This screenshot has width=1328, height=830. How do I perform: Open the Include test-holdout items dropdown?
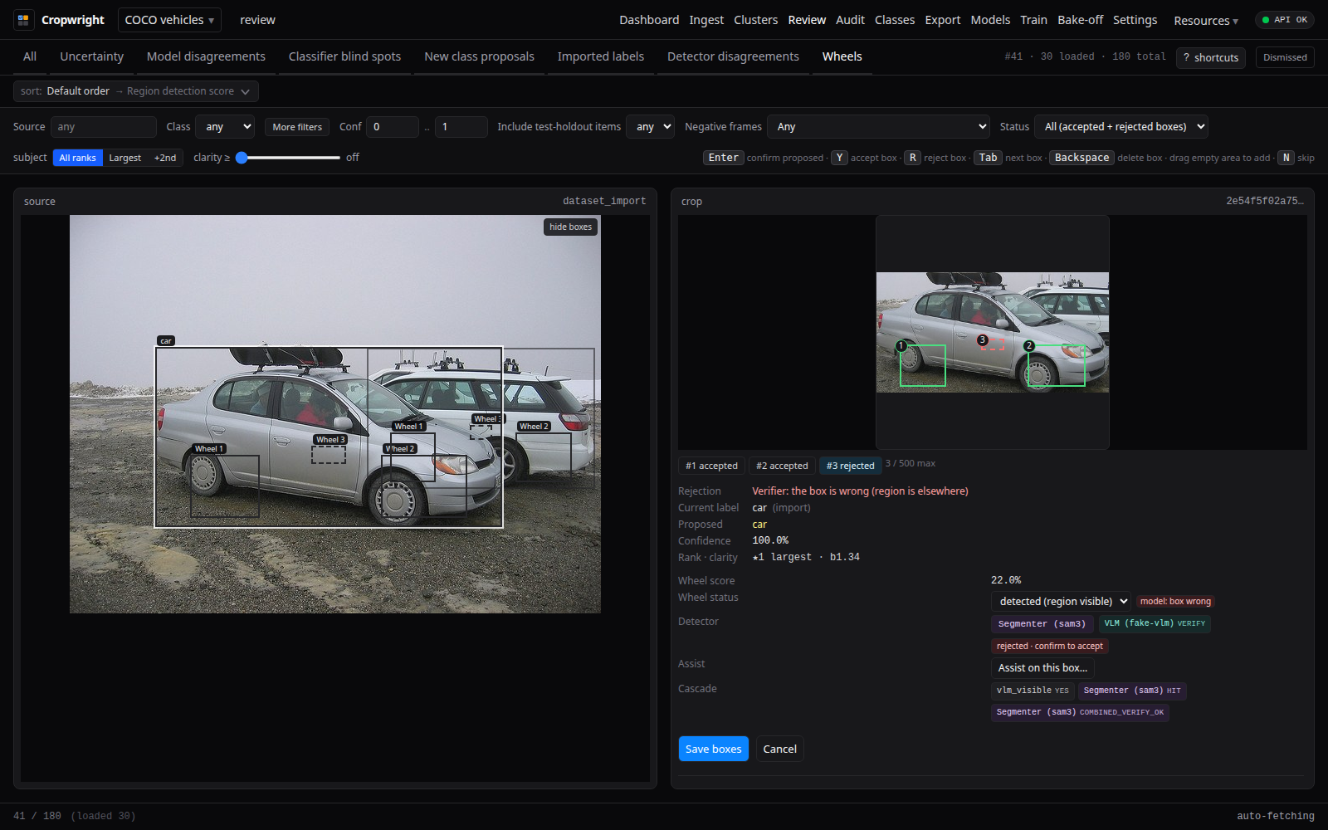pyautogui.click(x=650, y=127)
